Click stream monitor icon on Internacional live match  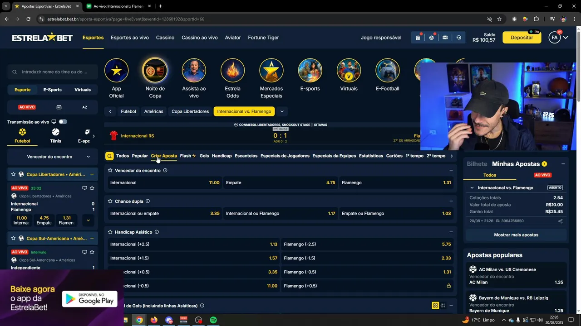pos(84,188)
